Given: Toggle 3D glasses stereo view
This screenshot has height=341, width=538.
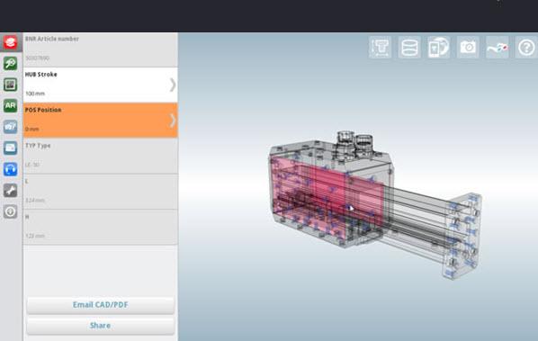Looking at the screenshot, I should coord(498,48).
